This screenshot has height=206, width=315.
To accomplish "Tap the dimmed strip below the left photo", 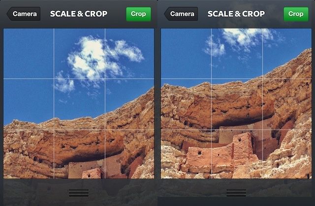I will (79, 192).
